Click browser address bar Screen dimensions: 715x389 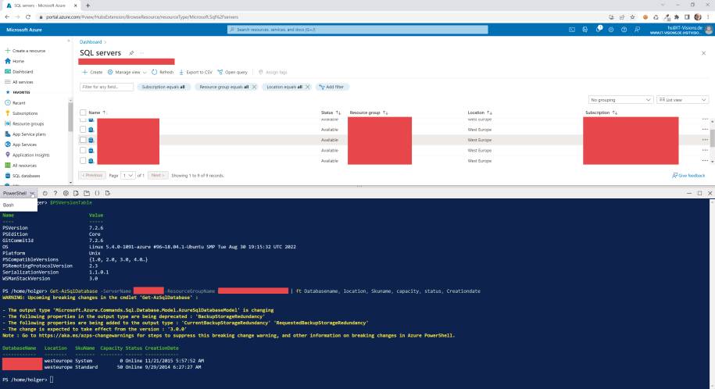point(319,17)
